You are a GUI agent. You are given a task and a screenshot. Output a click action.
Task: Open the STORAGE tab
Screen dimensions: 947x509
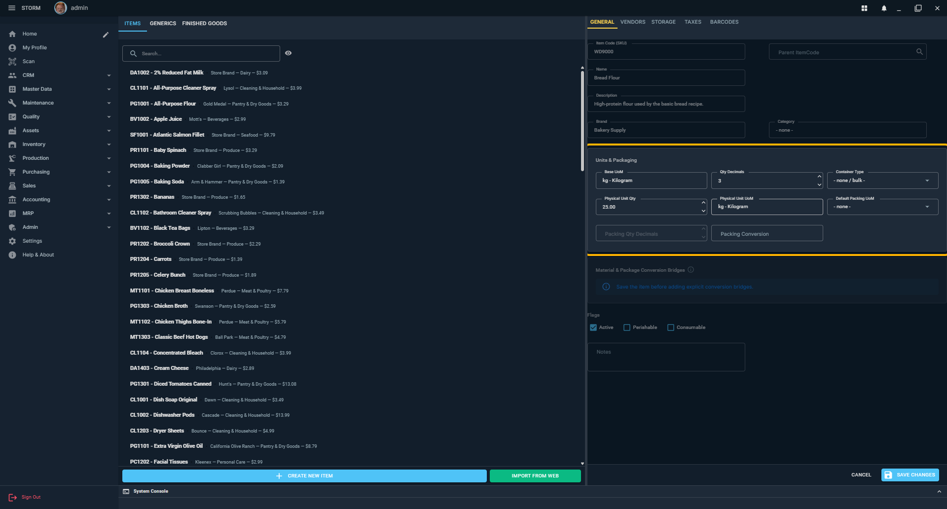[663, 22]
